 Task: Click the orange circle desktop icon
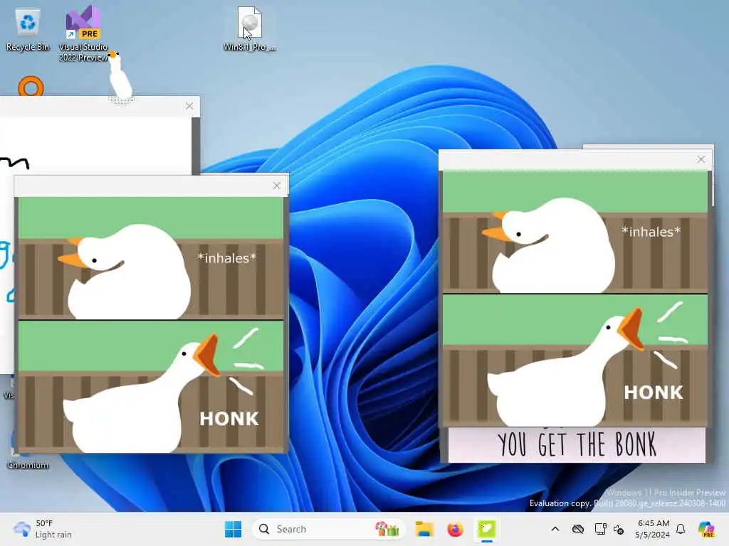point(31,86)
